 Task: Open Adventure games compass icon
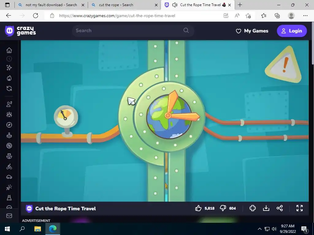(9, 125)
